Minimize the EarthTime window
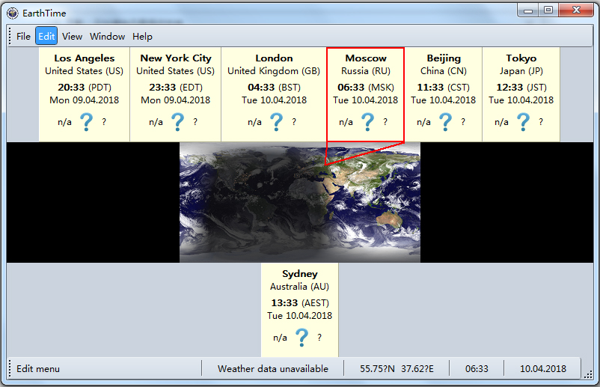This screenshot has width=600, height=387. coord(528,10)
